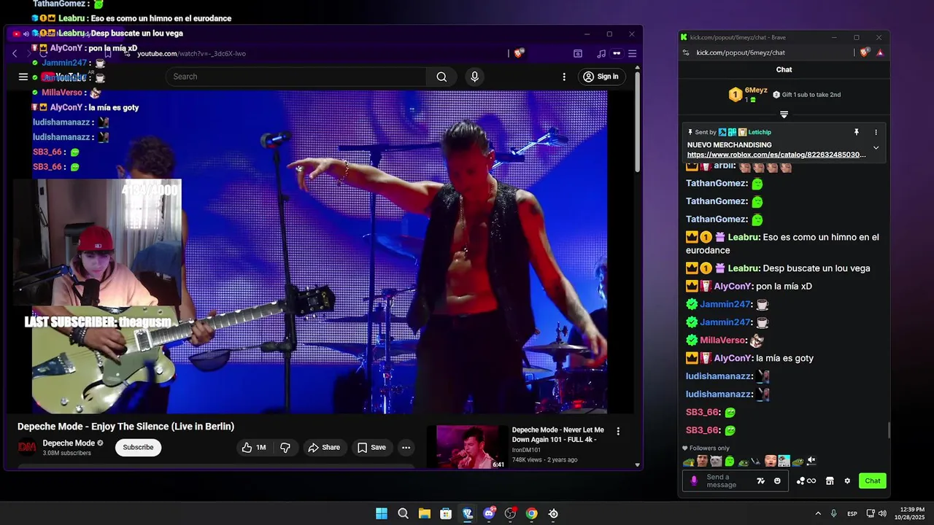
Task: Show hidden system tray icons
Action: coord(818,513)
